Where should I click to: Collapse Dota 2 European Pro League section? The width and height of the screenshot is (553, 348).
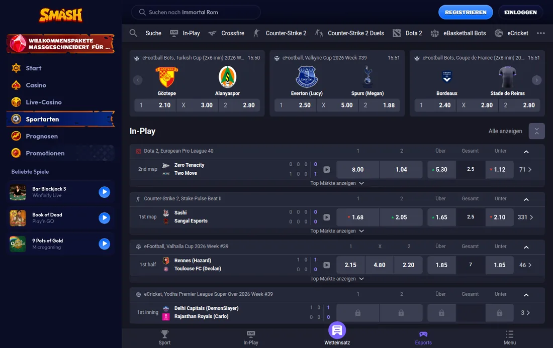526,152
